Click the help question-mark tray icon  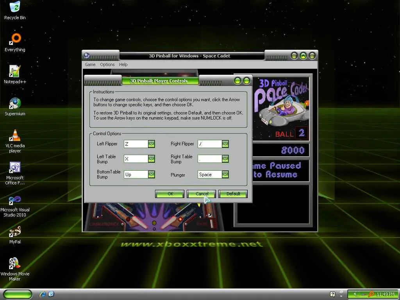(332, 294)
